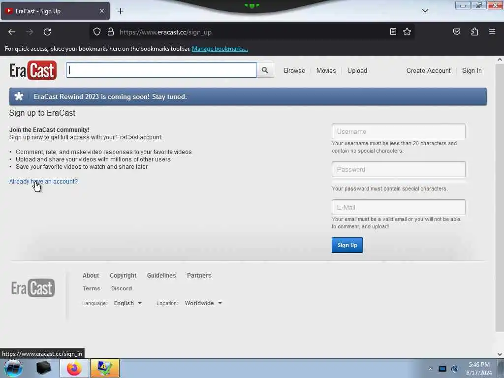This screenshot has height=378, width=504.
Task: Click the 'Sign up to EraCast' heading
Action: 42,113
